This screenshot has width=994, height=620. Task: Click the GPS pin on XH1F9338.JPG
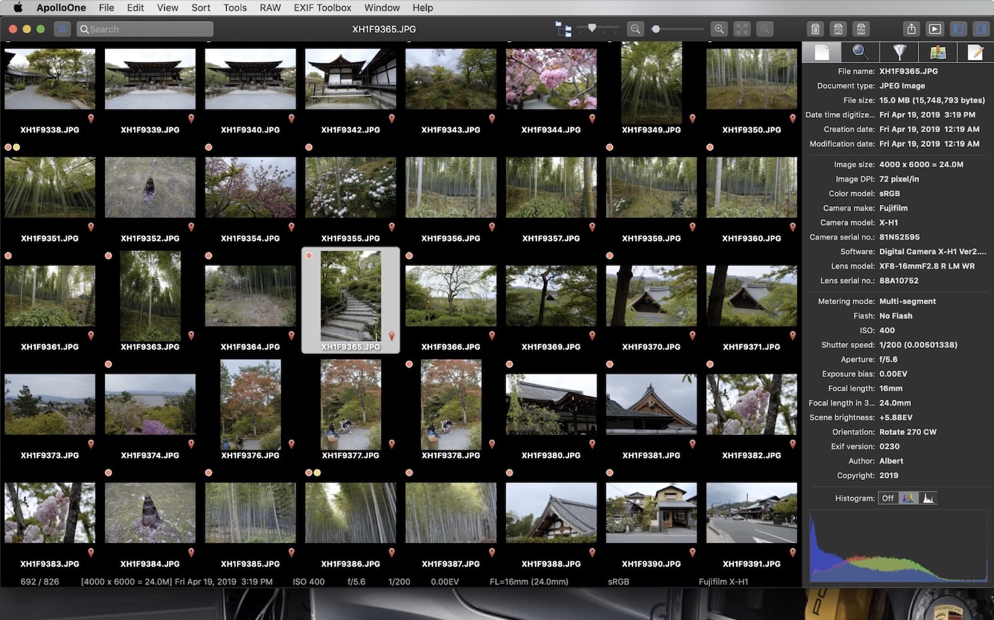pos(91,118)
